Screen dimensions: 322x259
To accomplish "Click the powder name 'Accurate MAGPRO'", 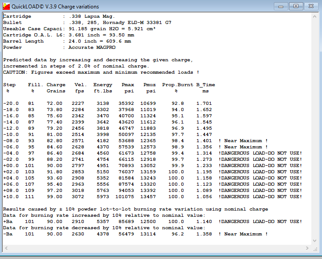I will point(92,48).
